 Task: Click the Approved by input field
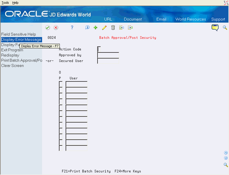coord(108,55)
